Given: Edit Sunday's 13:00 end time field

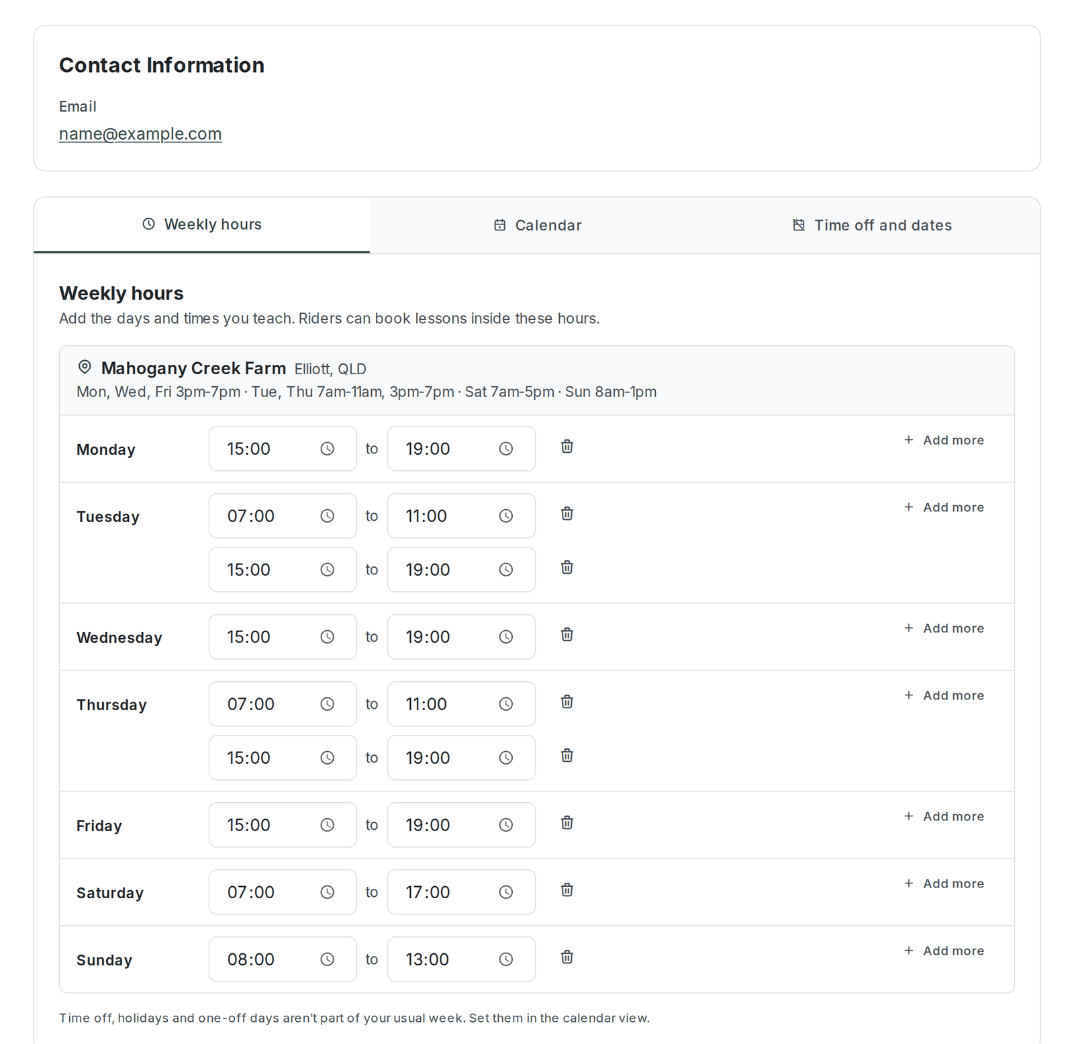Looking at the screenshot, I should tap(461, 959).
